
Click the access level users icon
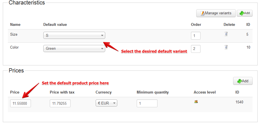point(196,102)
